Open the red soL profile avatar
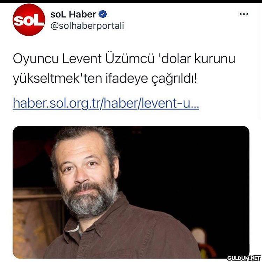Viewport: 262px width, 262px height. pyautogui.click(x=29, y=20)
